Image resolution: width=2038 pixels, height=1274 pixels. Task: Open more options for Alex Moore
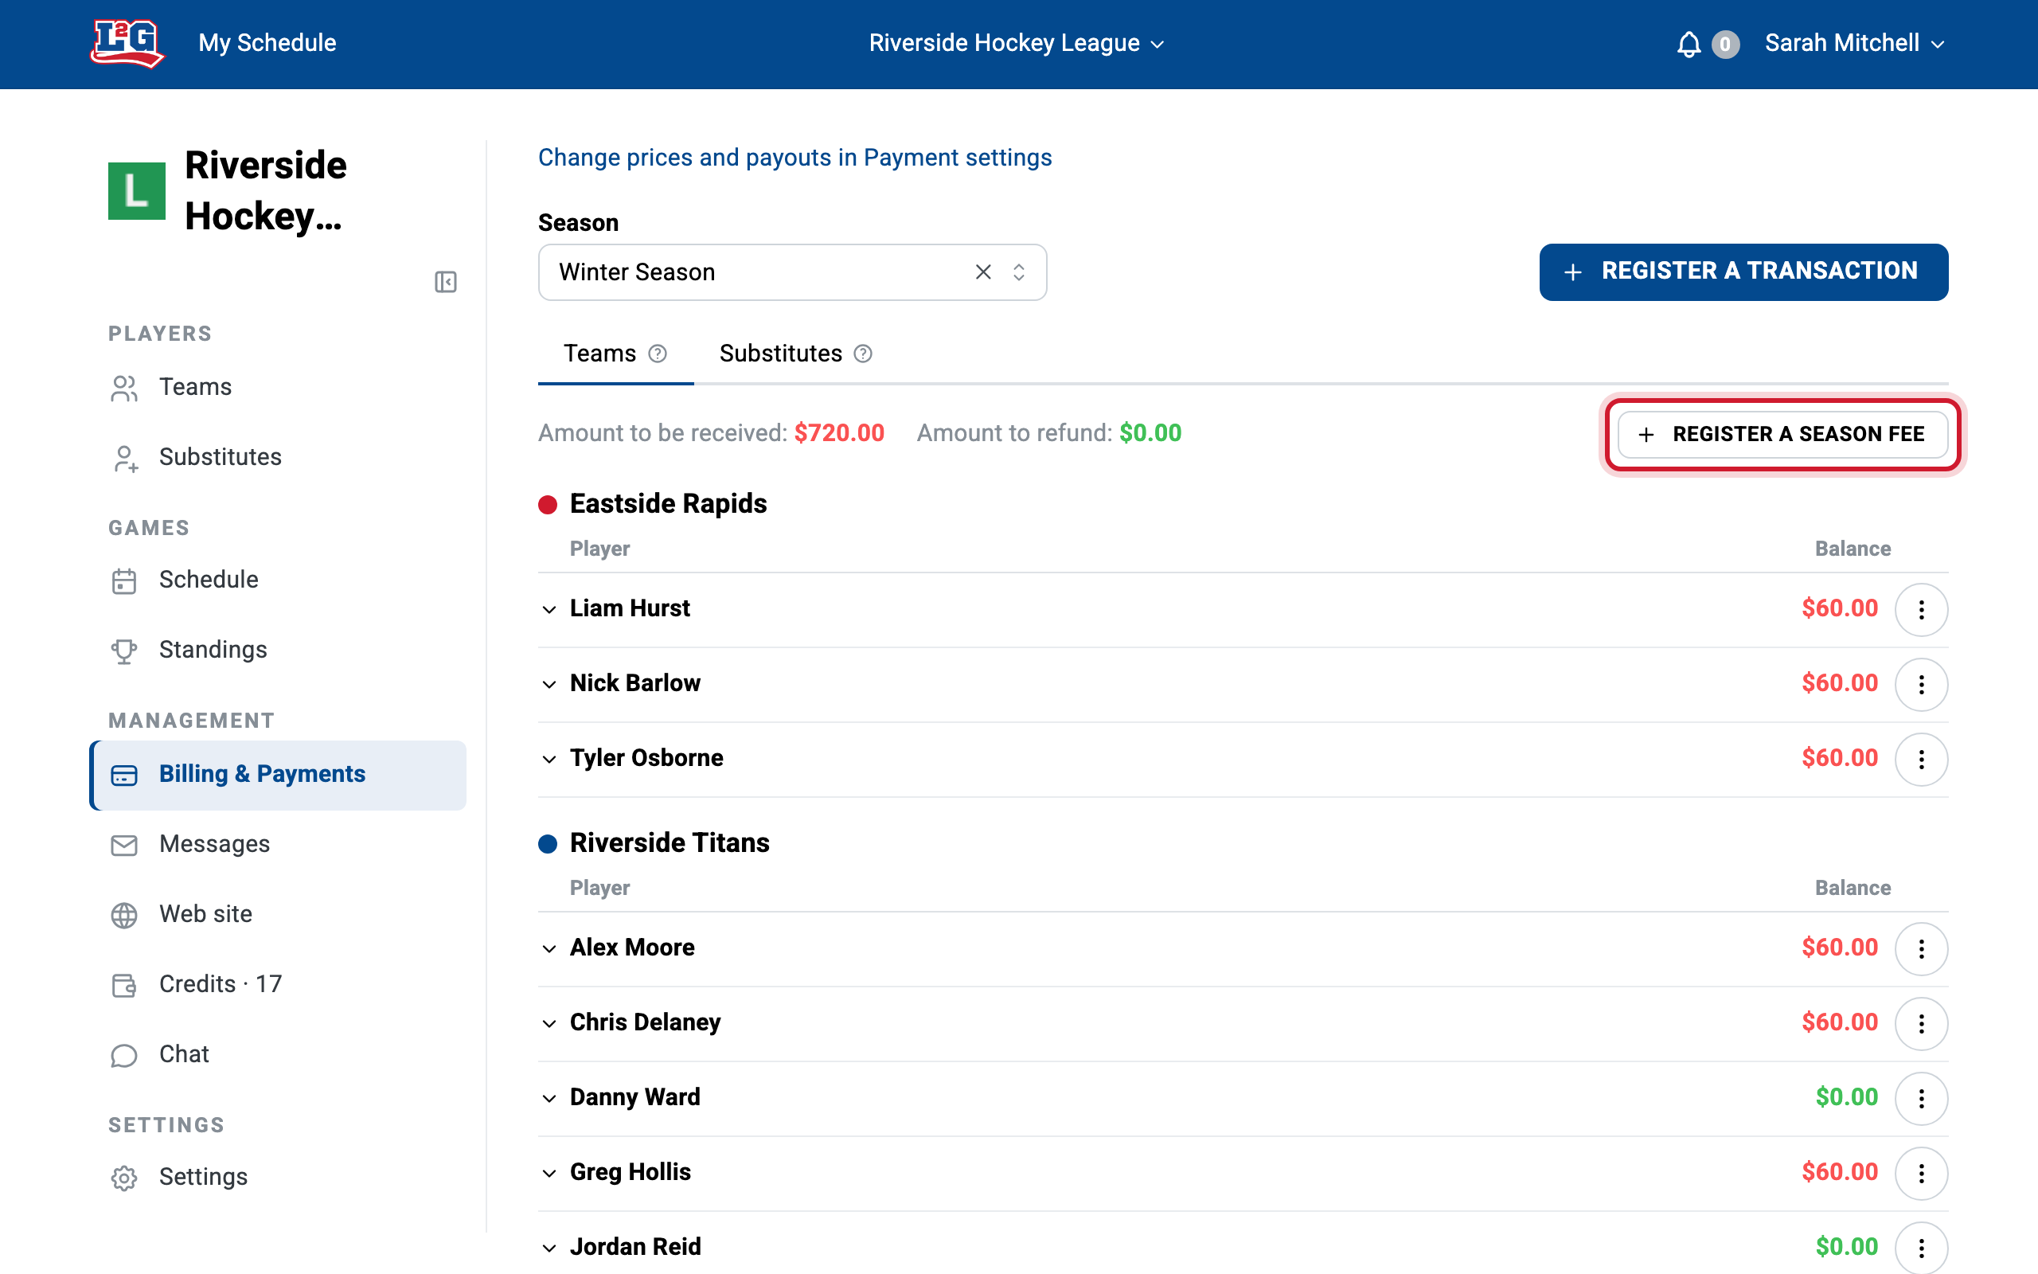pyautogui.click(x=1921, y=949)
